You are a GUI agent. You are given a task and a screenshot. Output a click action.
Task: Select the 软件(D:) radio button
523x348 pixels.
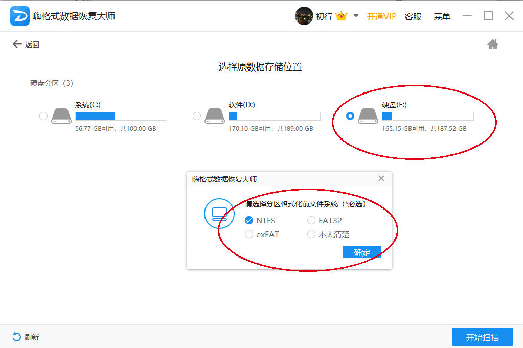[x=197, y=116]
